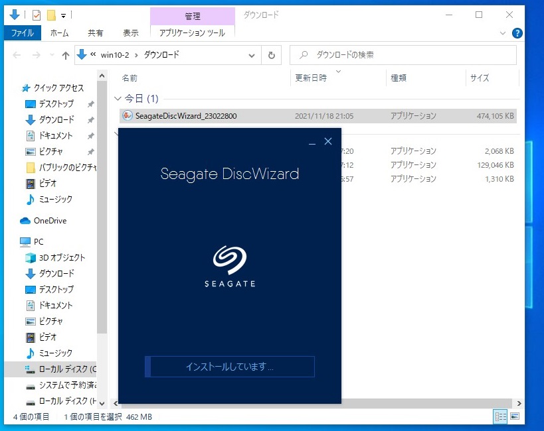Expand hidden breadcrumb path chevrons
This screenshot has height=431, width=544.
(93, 54)
